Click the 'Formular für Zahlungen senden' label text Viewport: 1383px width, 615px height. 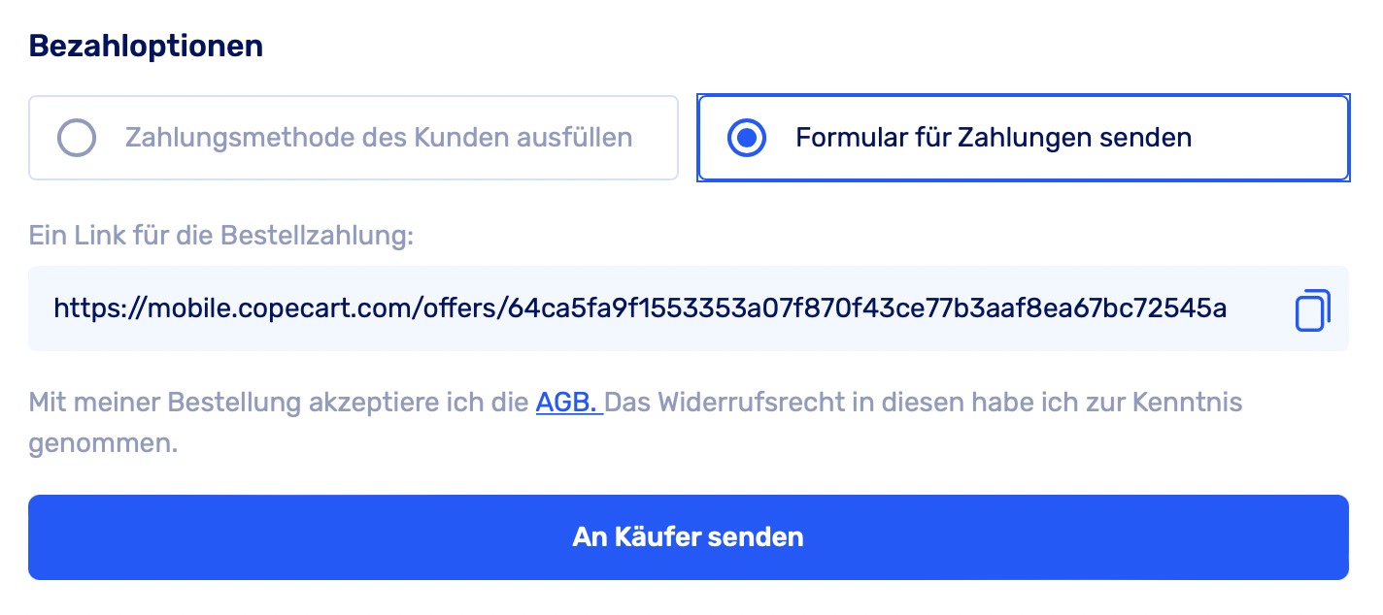point(993,138)
